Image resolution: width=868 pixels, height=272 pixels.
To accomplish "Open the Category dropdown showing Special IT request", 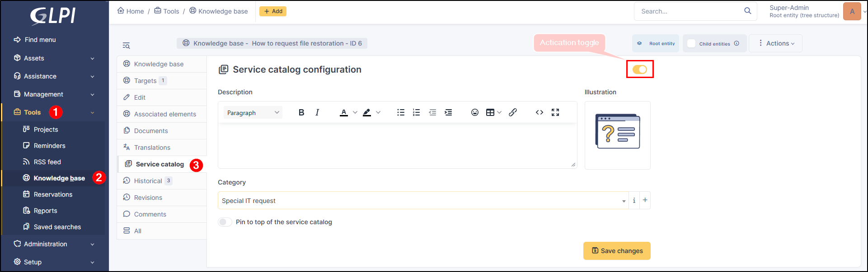I will 420,201.
